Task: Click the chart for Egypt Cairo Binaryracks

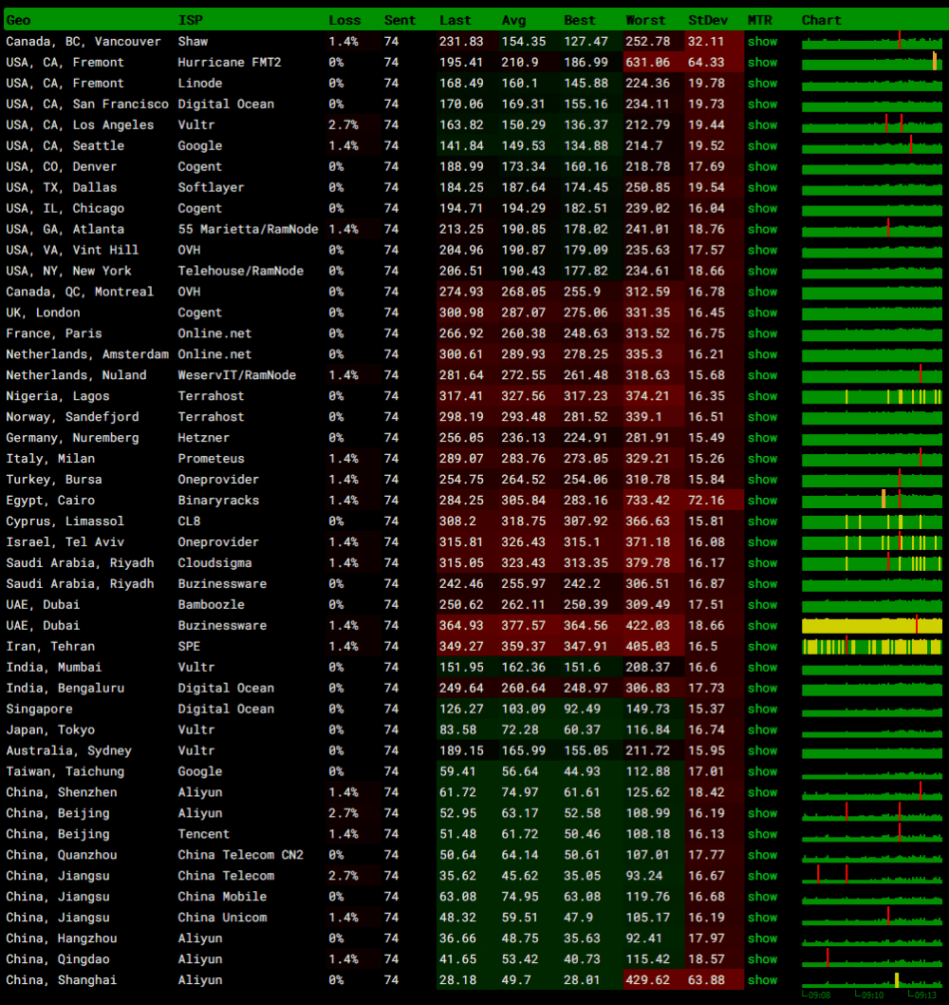Action: pos(871,500)
